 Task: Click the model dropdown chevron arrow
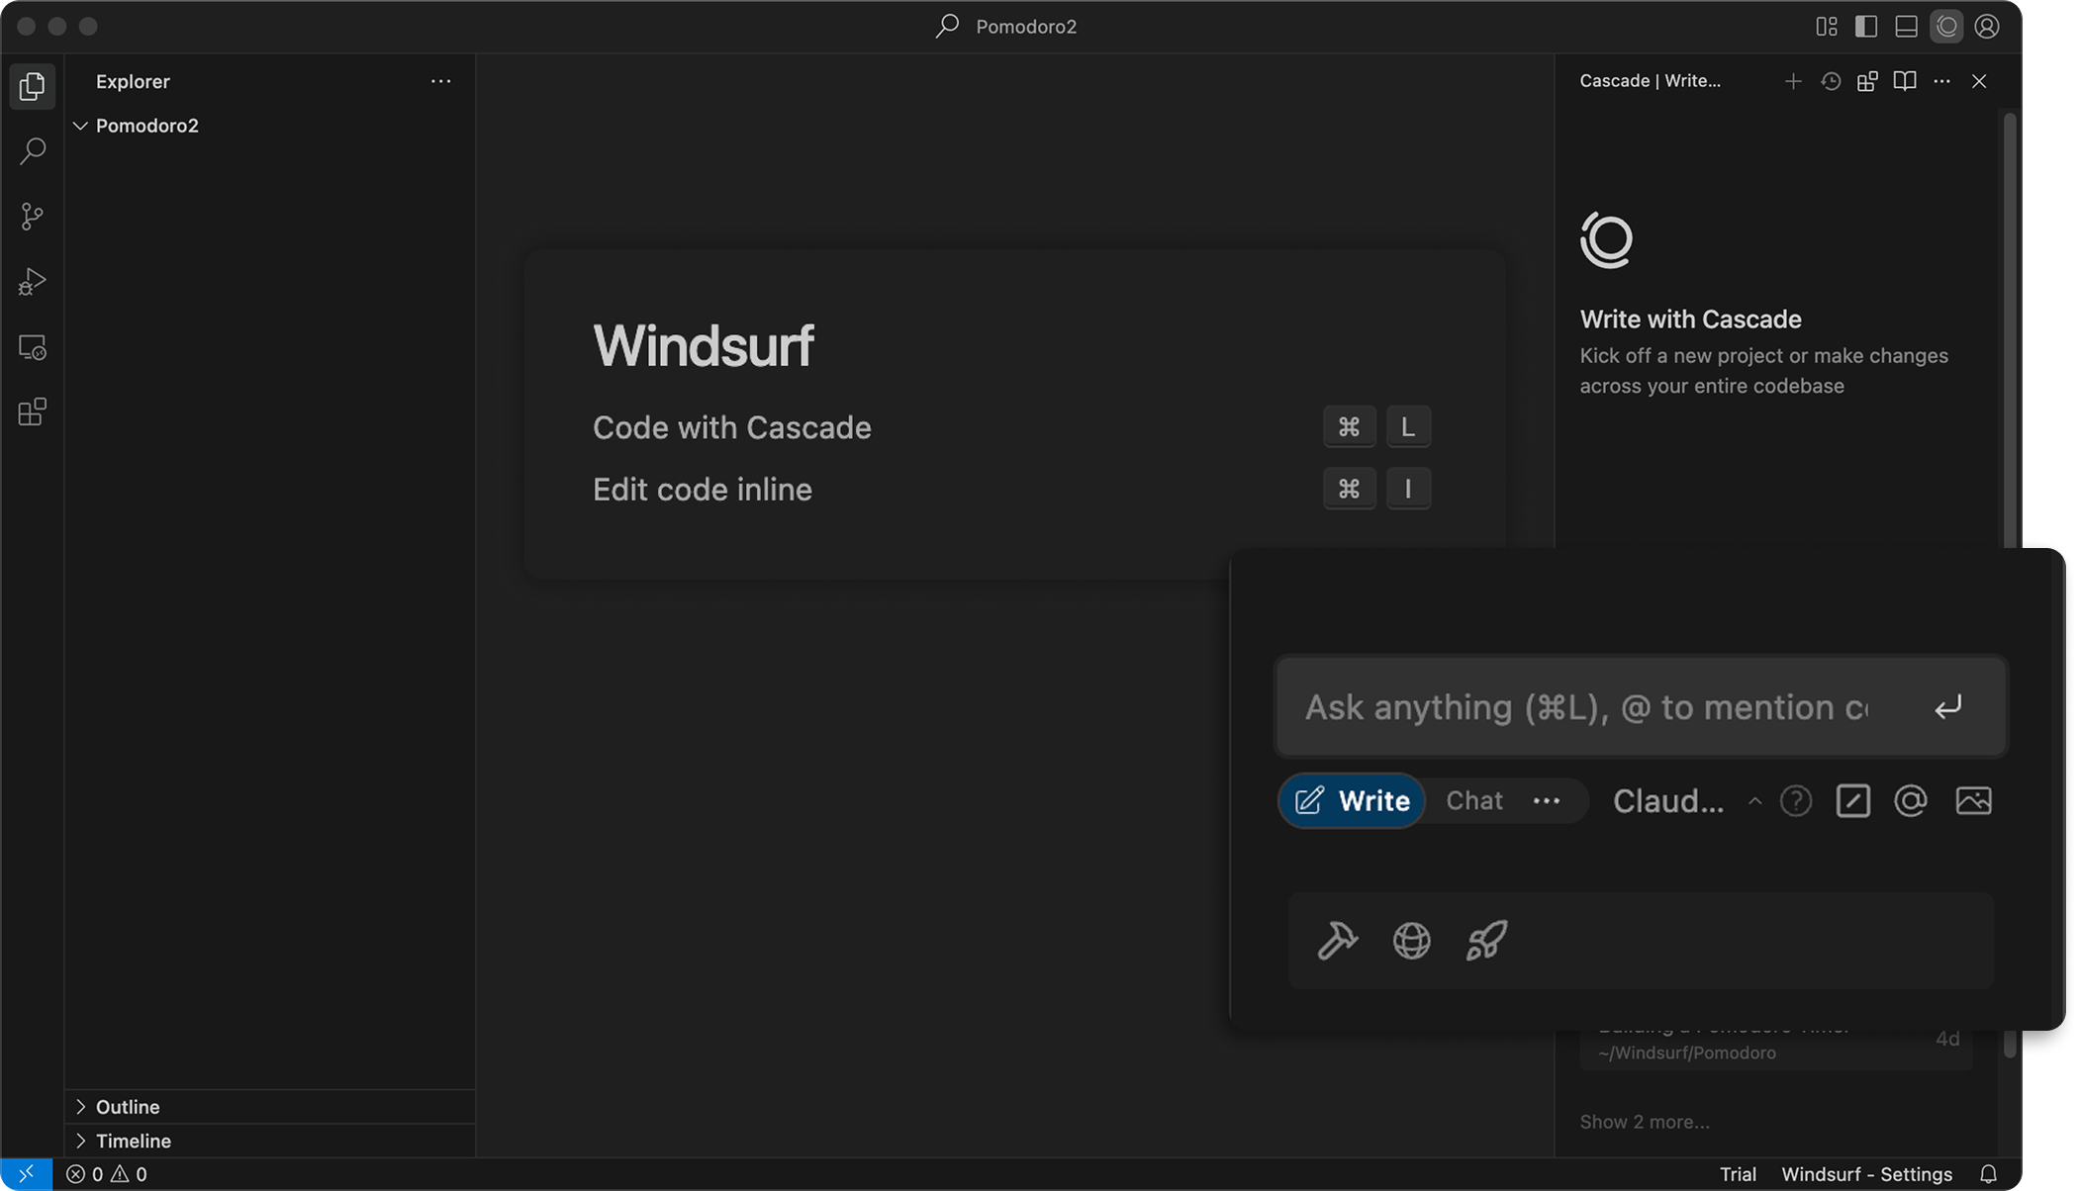click(x=1754, y=800)
